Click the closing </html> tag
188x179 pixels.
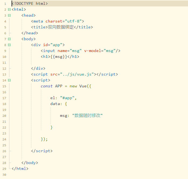click(20, 169)
